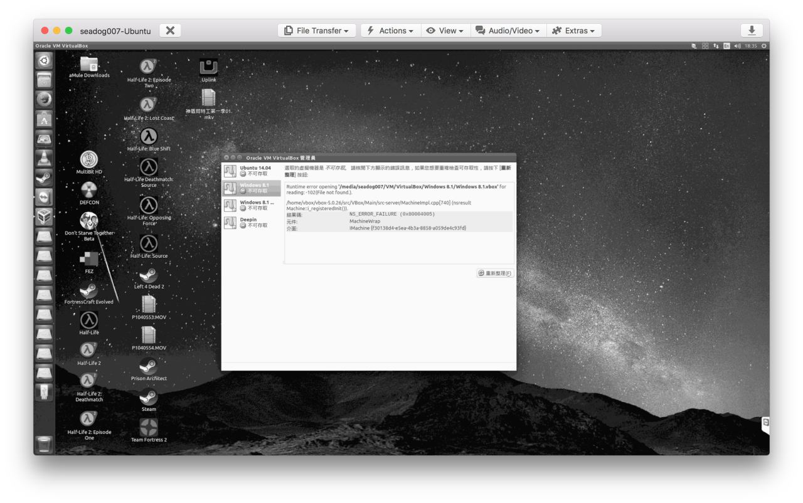
Task: Click the refresh button in VirtualBox Manager
Action: click(495, 273)
